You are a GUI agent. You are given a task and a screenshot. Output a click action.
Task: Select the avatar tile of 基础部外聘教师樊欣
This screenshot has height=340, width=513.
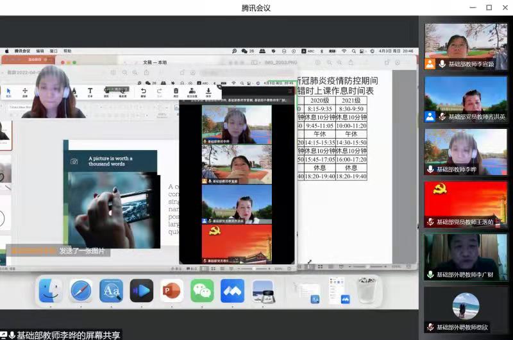pyautogui.click(x=466, y=310)
